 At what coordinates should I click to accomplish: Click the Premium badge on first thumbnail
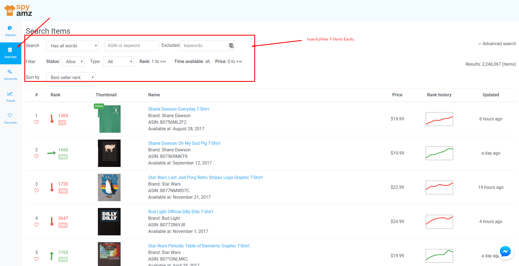(99, 106)
